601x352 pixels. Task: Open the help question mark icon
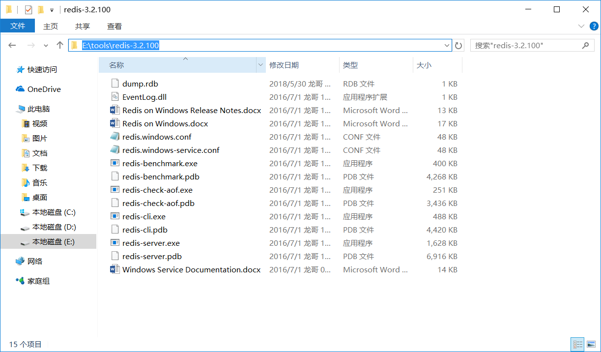pos(593,26)
